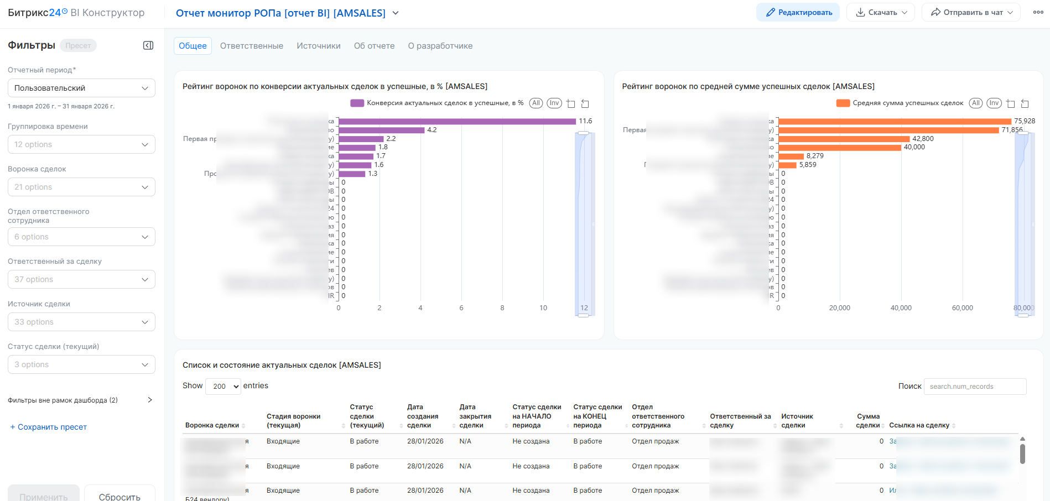Open the three-dots more options menu

[x=1038, y=12]
